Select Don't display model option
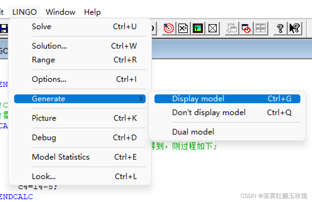This screenshot has width=312, height=202. click(227, 113)
